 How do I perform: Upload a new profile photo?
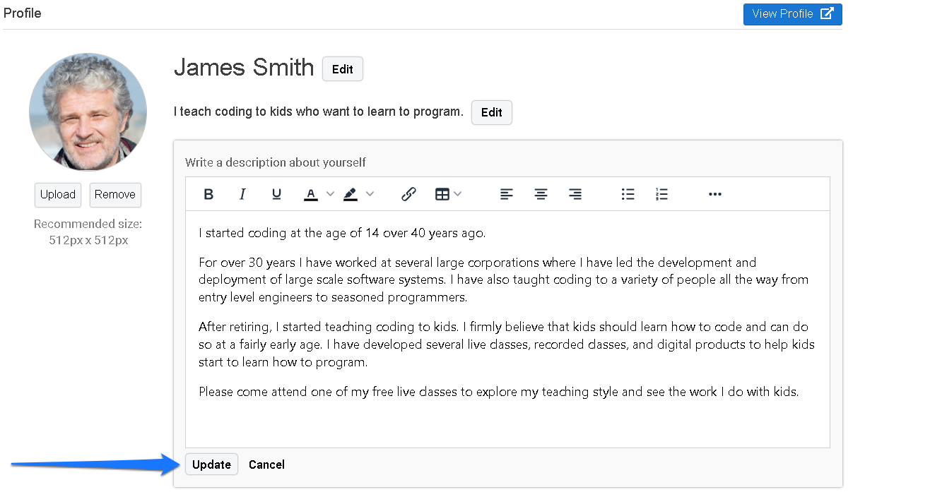tap(58, 195)
